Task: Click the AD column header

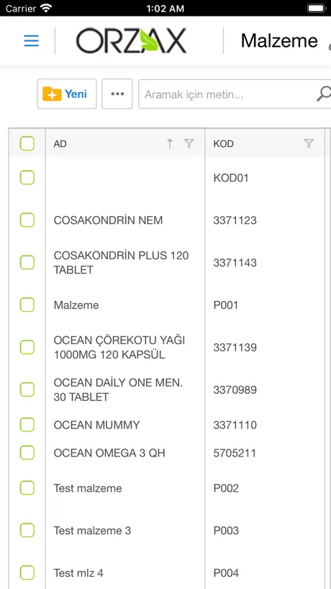Action: click(x=60, y=143)
